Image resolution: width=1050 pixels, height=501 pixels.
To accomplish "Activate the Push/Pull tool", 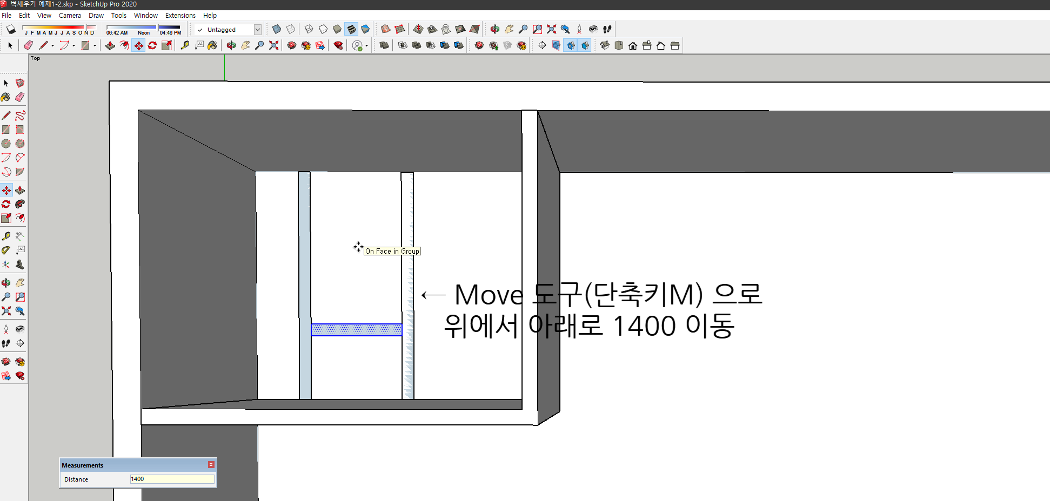I will click(x=20, y=190).
